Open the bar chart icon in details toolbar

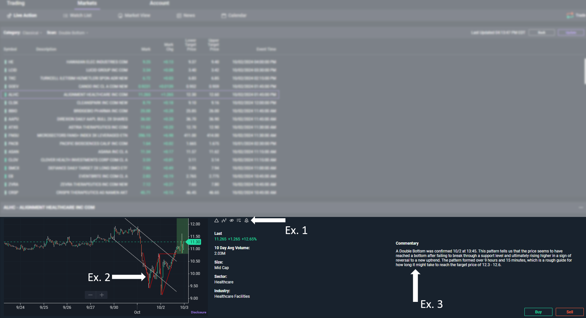(224, 221)
